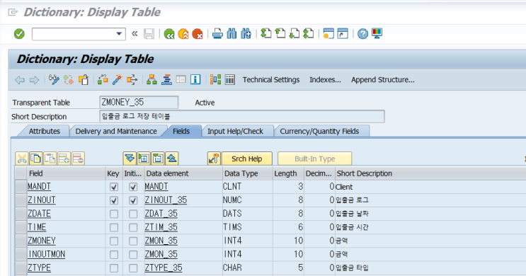Screen dimensions: 526x276
Task: Toggle Key checkbox for ZTYPE row
Action: click(x=114, y=268)
